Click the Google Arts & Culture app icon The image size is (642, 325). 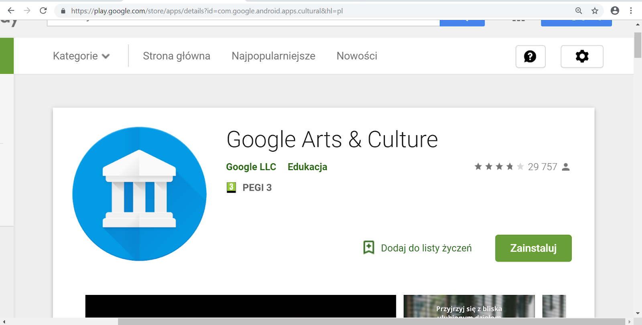[x=139, y=194]
